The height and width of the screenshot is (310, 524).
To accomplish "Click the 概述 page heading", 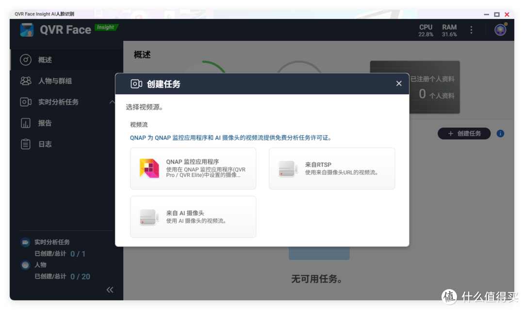I will point(142,54).
